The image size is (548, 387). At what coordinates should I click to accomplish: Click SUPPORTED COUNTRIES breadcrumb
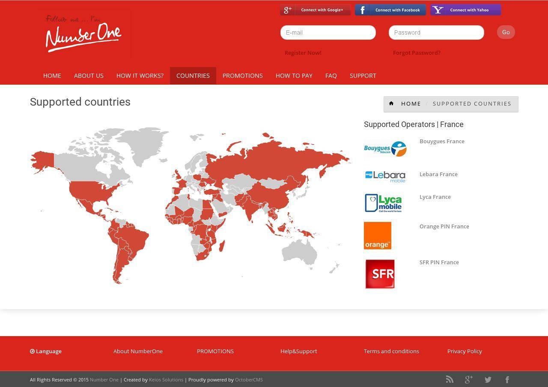[x=472, y=103]
